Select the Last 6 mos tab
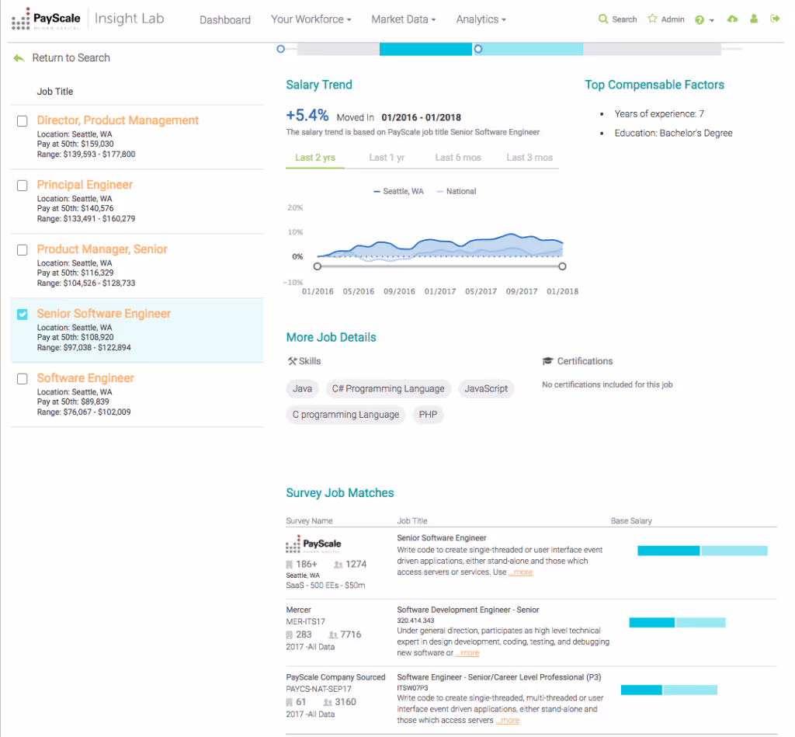The image size is (795, 737). tap(458, 158)
